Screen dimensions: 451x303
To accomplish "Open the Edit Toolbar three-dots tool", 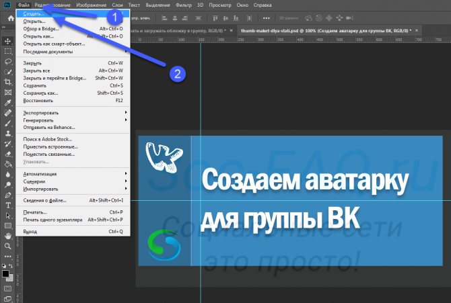I will 8,256.
